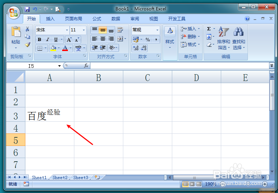This screenshot has width=278, height=193.
Task: Click the Redo arrow icon
Action: [x=46, y=9]
